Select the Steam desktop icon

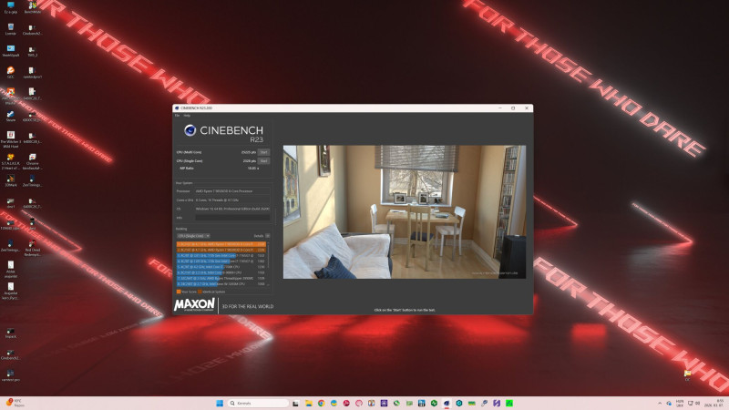tap(10, 117)
